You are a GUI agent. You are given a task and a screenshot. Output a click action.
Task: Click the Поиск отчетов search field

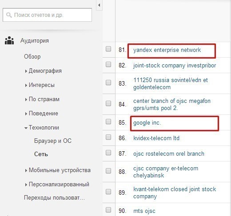click(47, 15)
